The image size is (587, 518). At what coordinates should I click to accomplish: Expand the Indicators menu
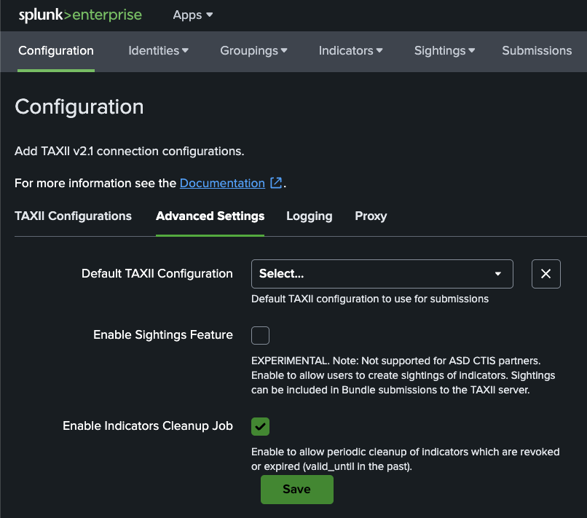point(350,50)
